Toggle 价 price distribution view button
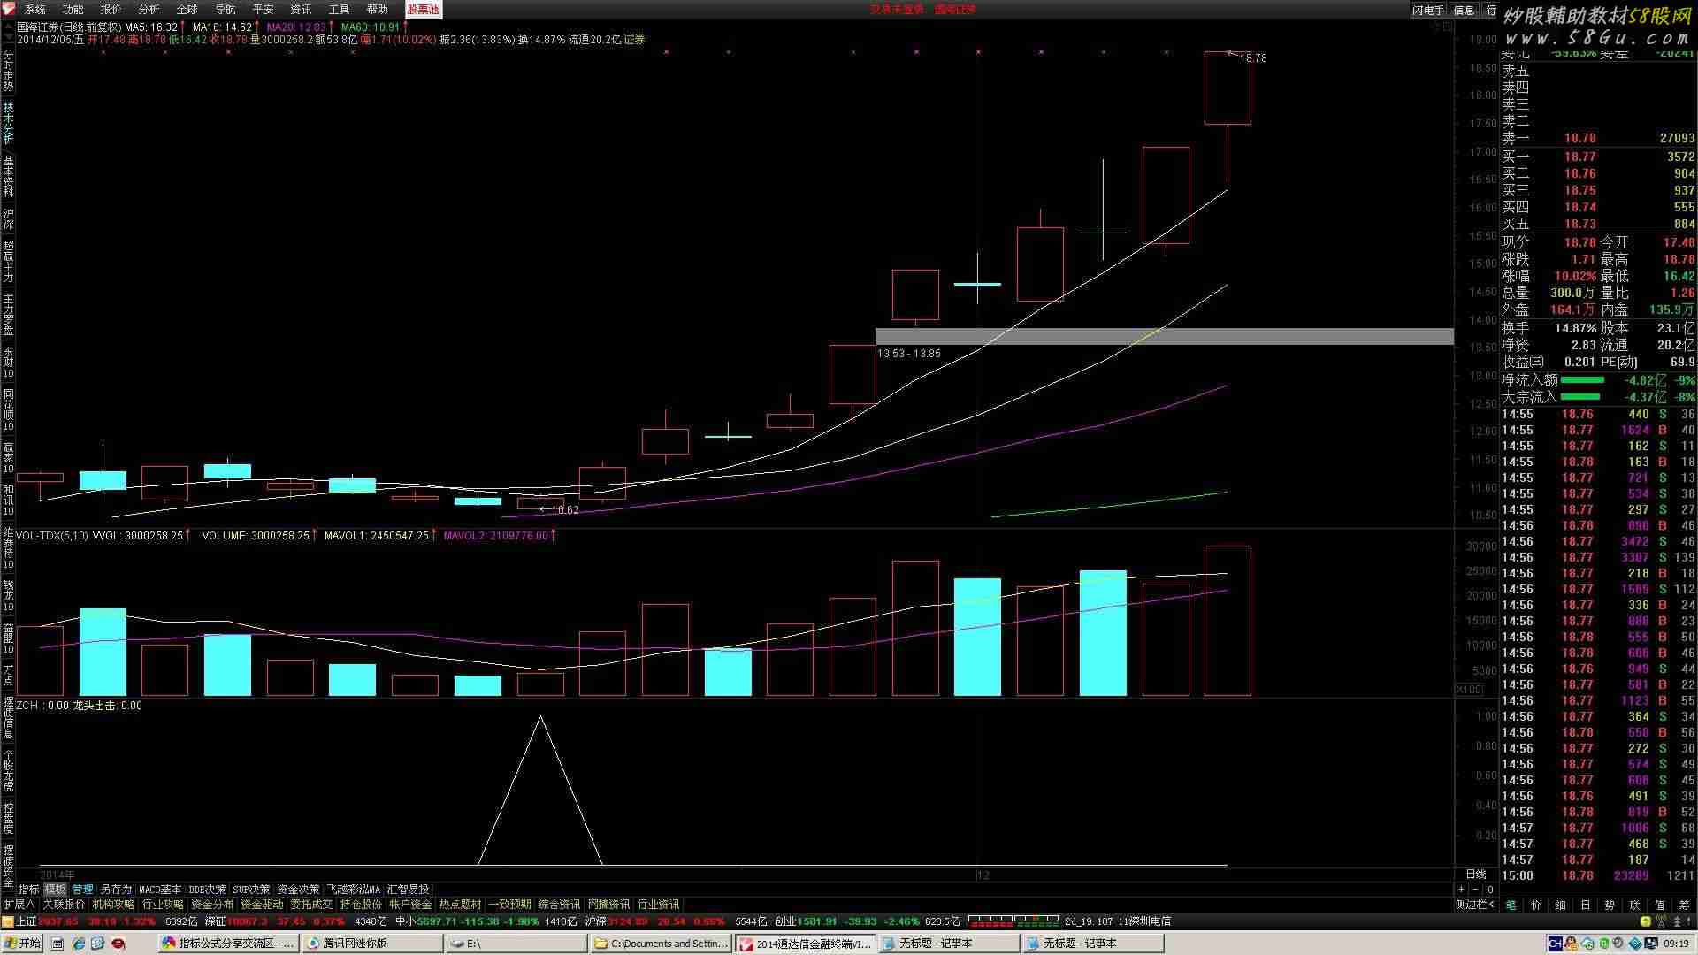This screenshot has width=1698, height=955. [1535, 905]
